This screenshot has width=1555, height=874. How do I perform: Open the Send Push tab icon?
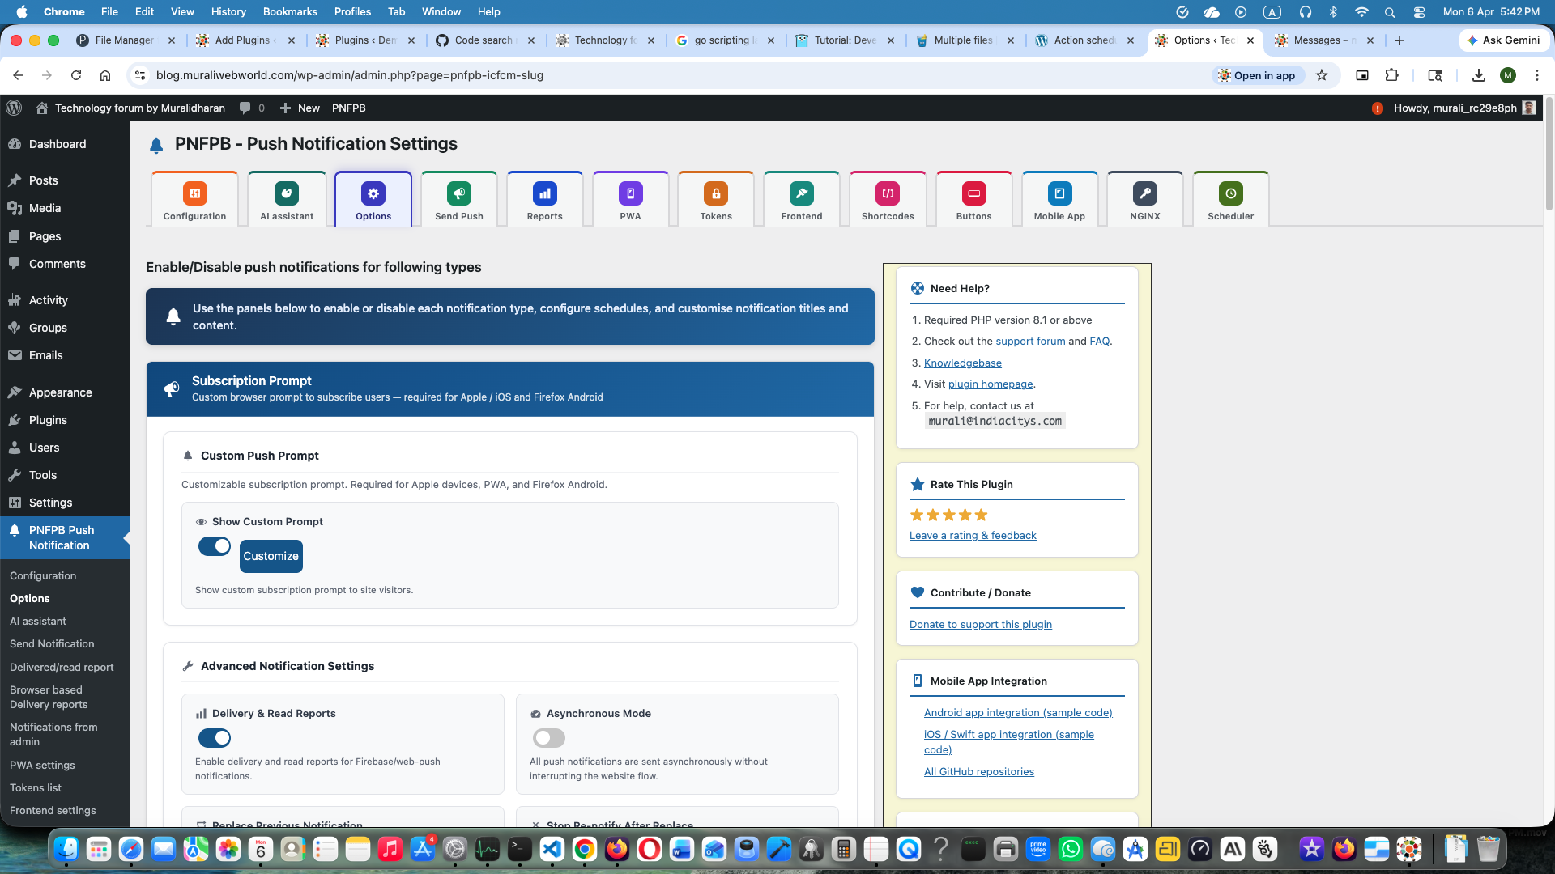pos(458,193)
